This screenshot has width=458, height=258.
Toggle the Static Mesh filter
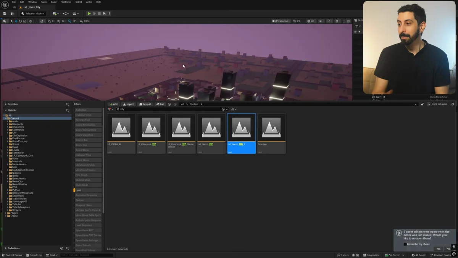88,185
